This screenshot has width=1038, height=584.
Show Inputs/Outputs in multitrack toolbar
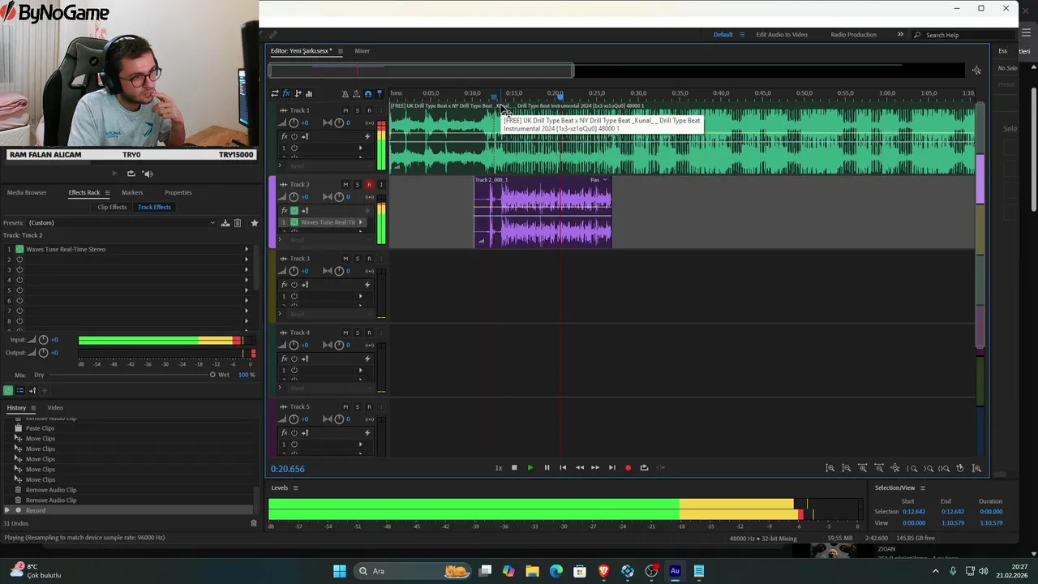point(275,93)
